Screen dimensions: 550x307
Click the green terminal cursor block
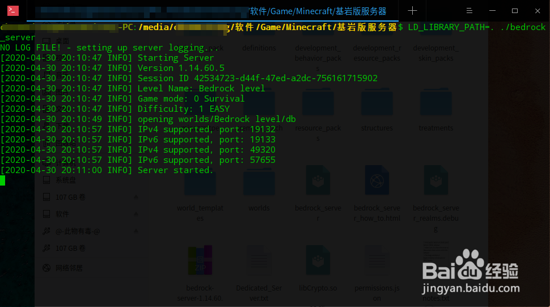(x=2, y=180)
